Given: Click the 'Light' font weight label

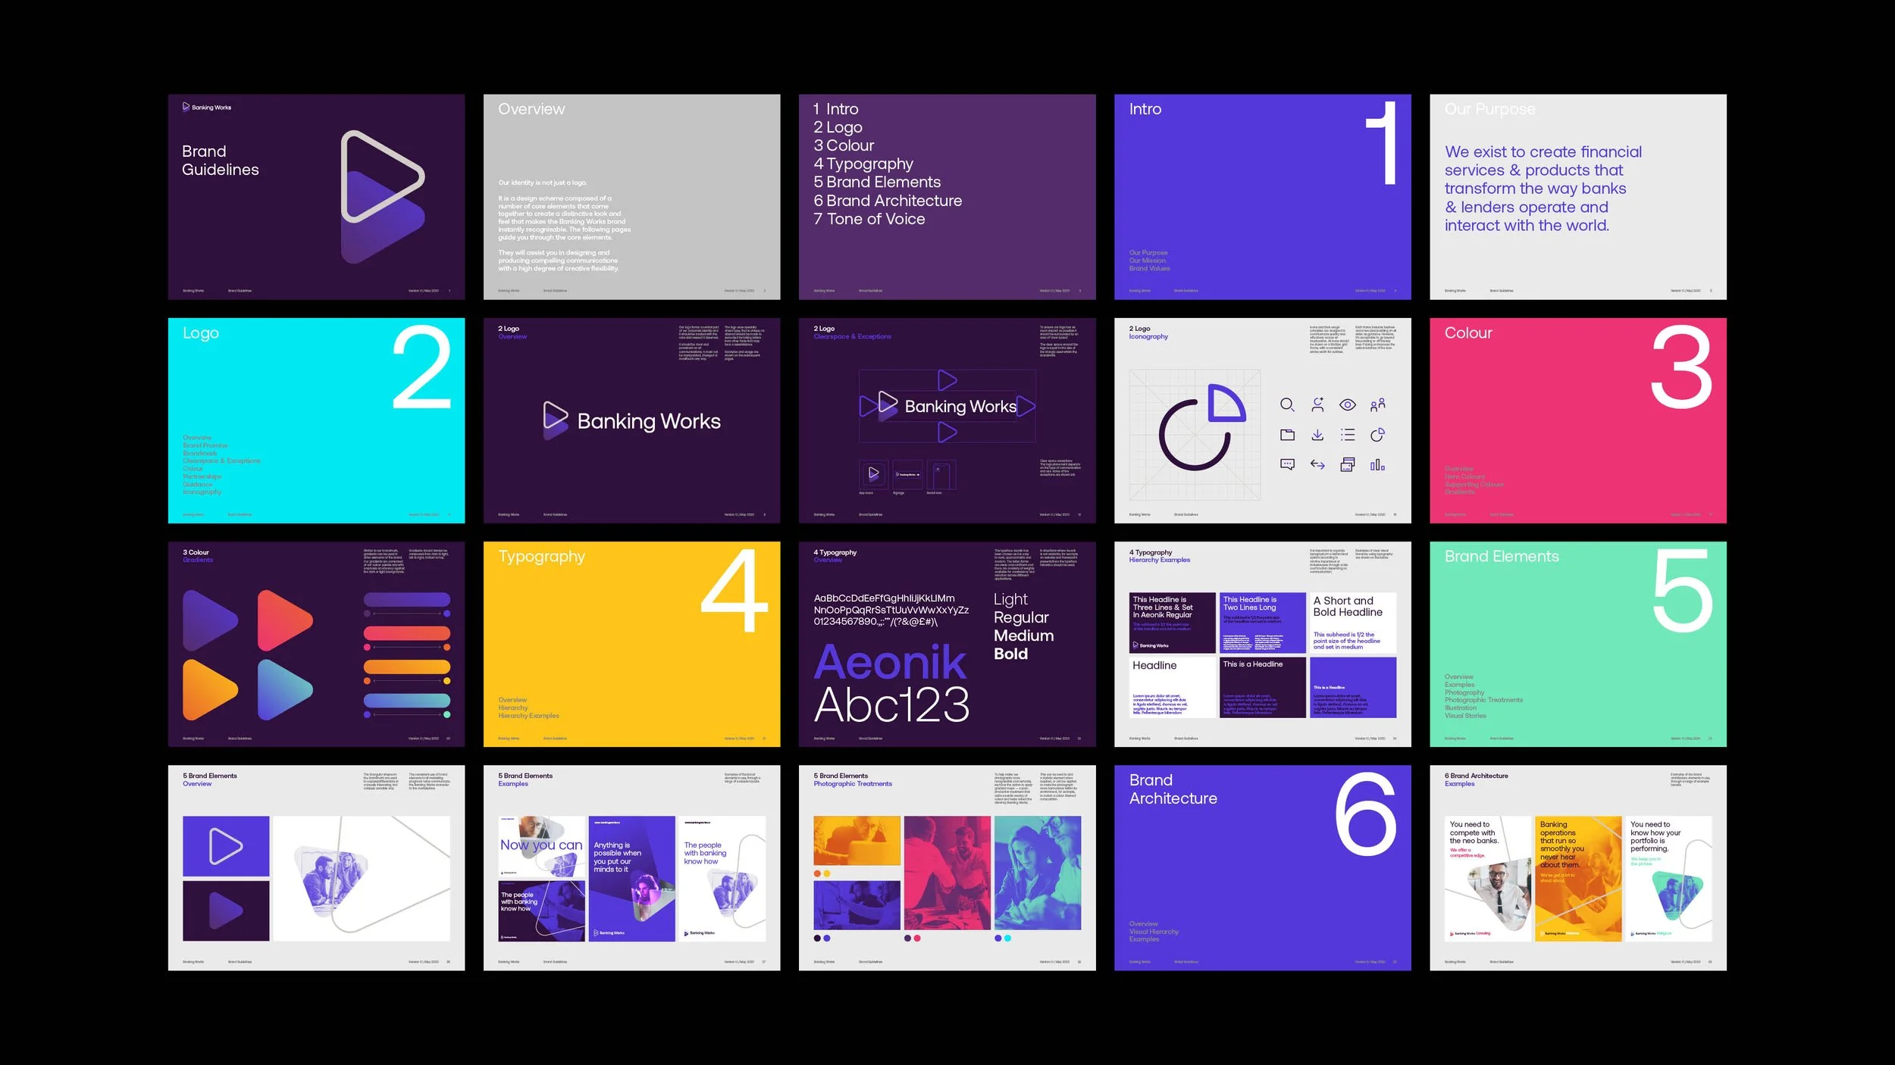Looking at the screenshot, I should pos(1010,600).
